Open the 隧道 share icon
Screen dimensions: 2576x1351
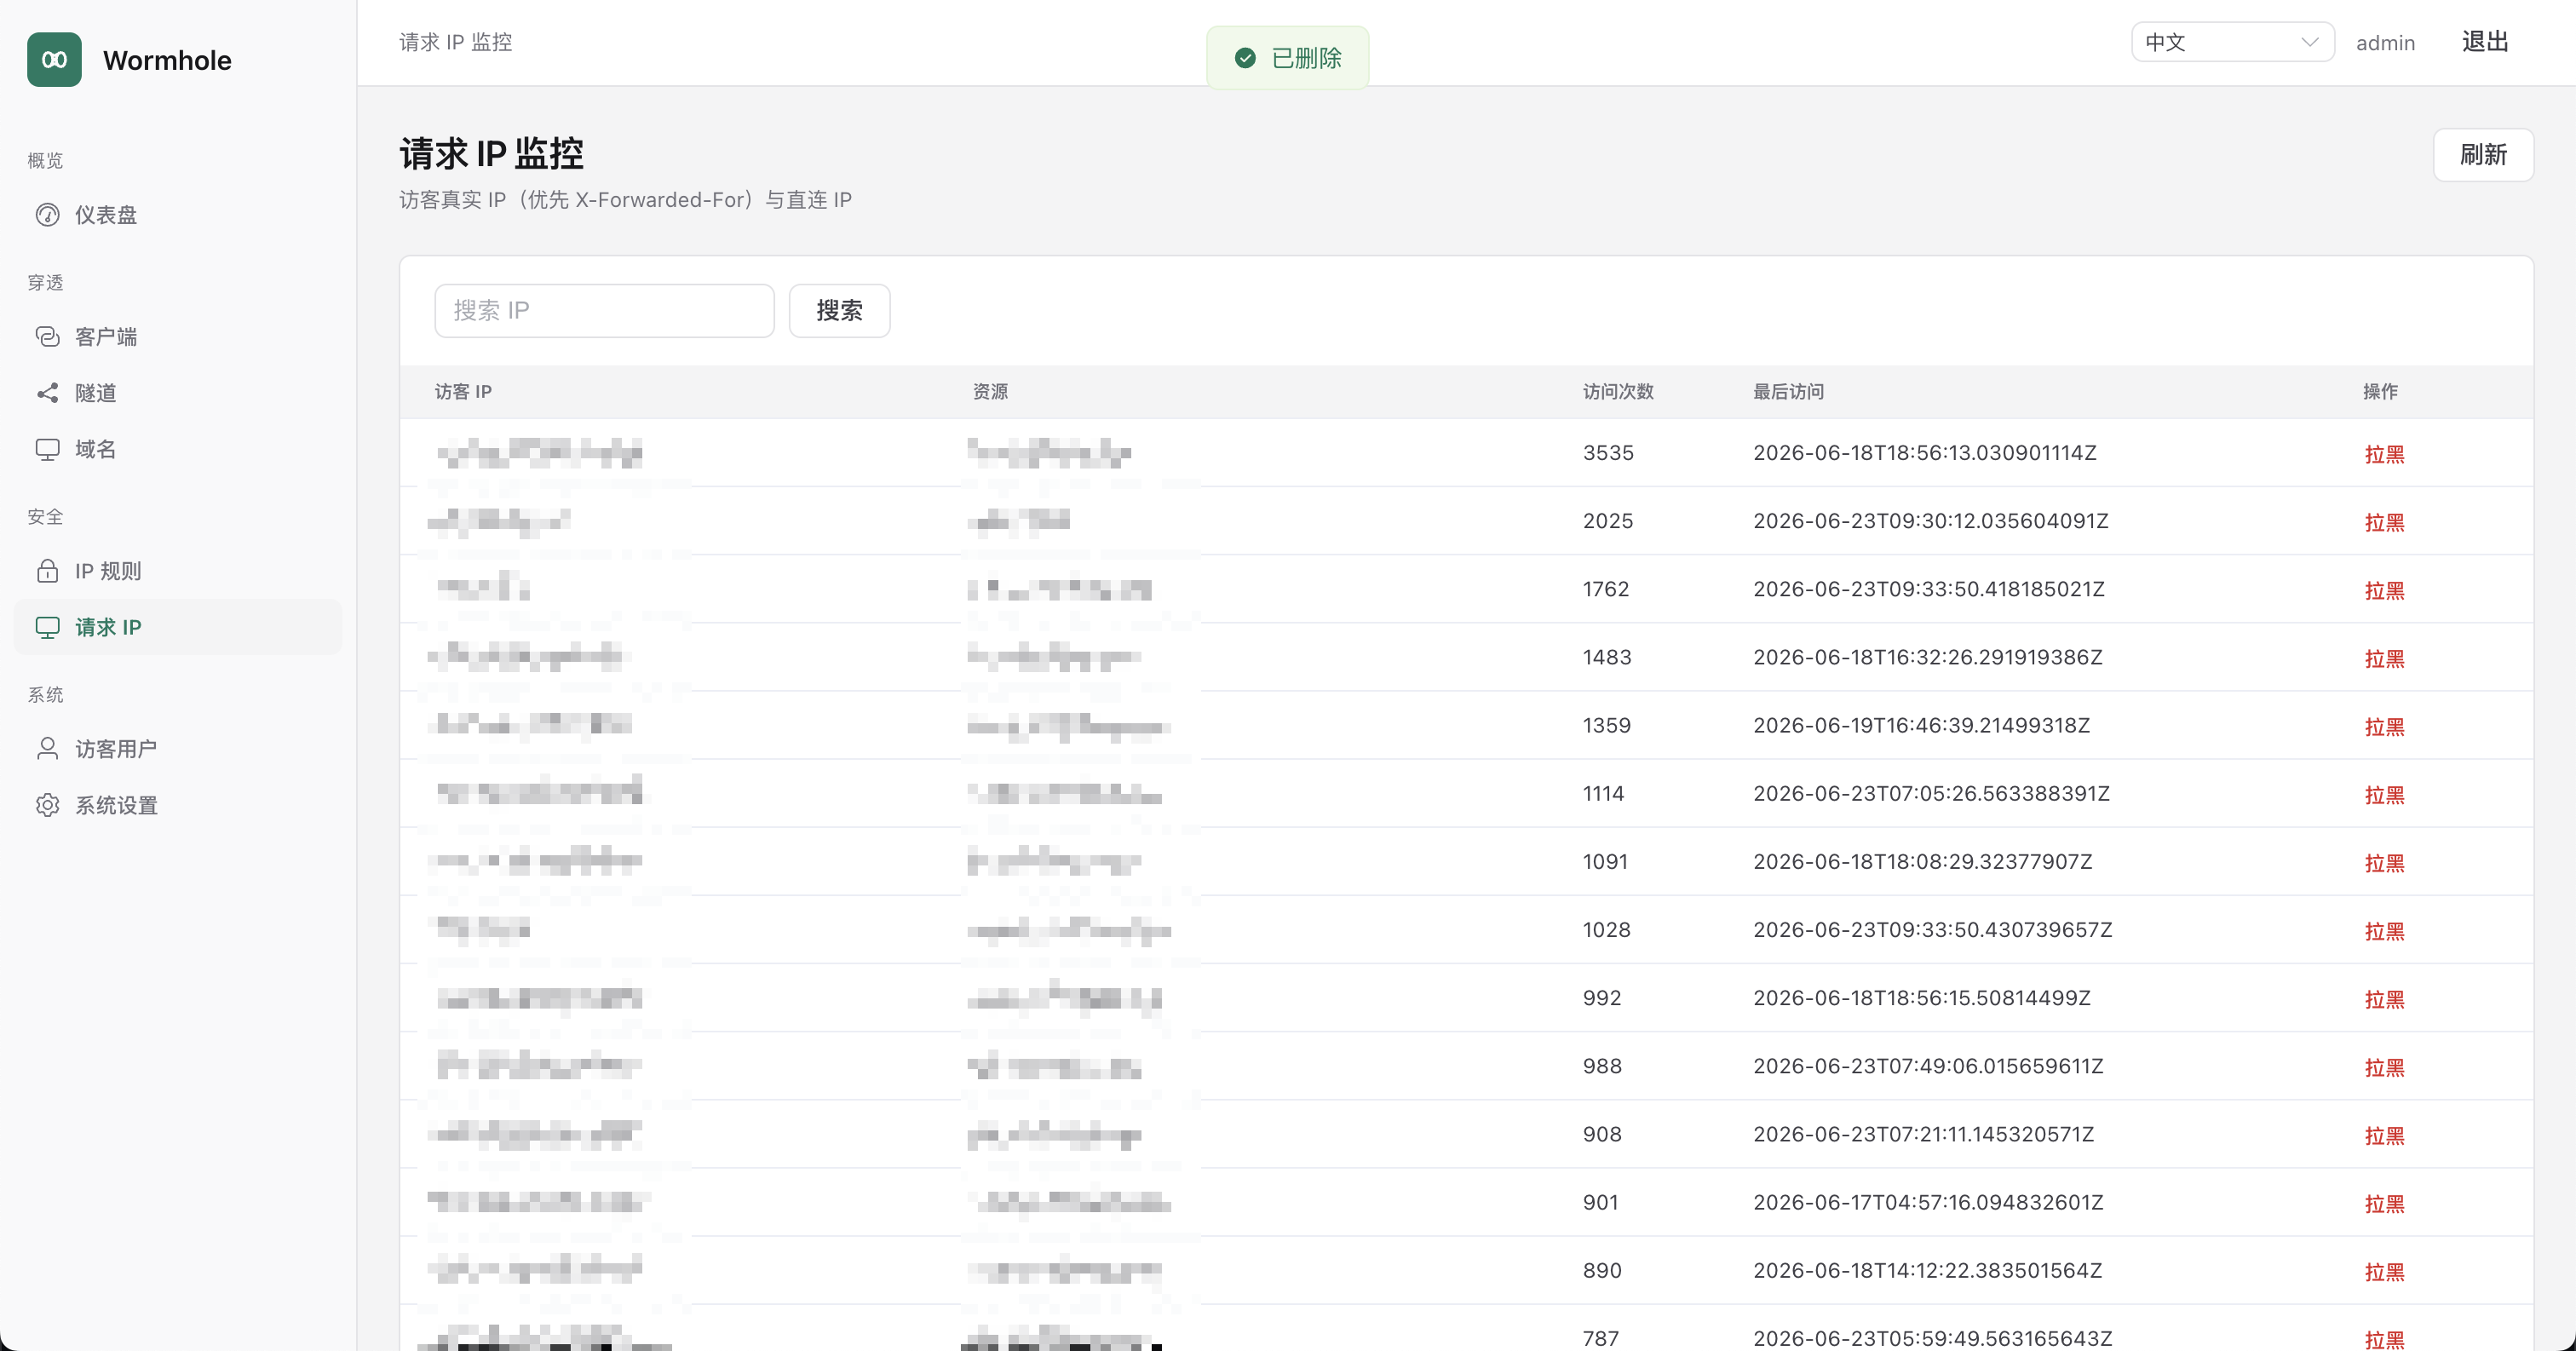click(47, 393)
